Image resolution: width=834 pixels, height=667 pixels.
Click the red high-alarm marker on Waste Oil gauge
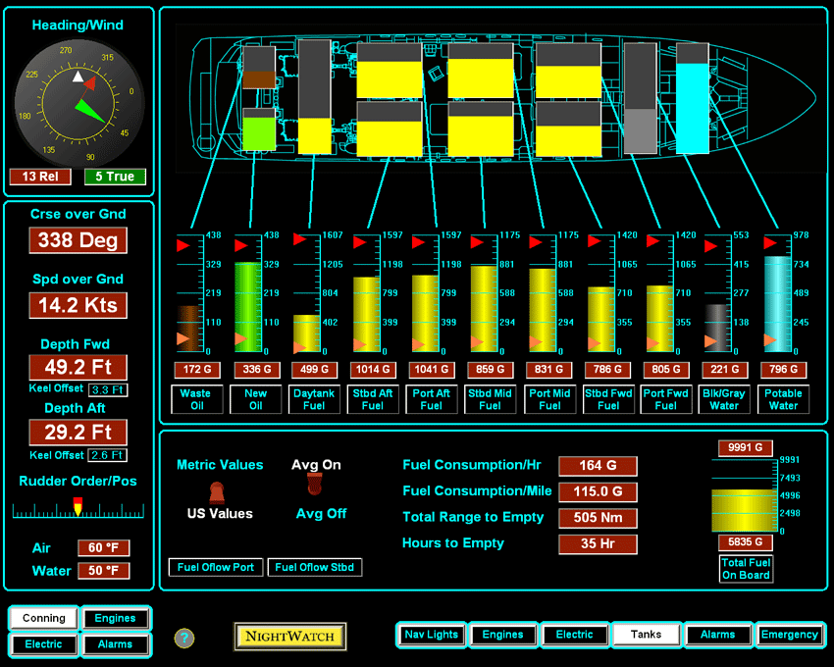pyautogui.click(x=182, y=244)
